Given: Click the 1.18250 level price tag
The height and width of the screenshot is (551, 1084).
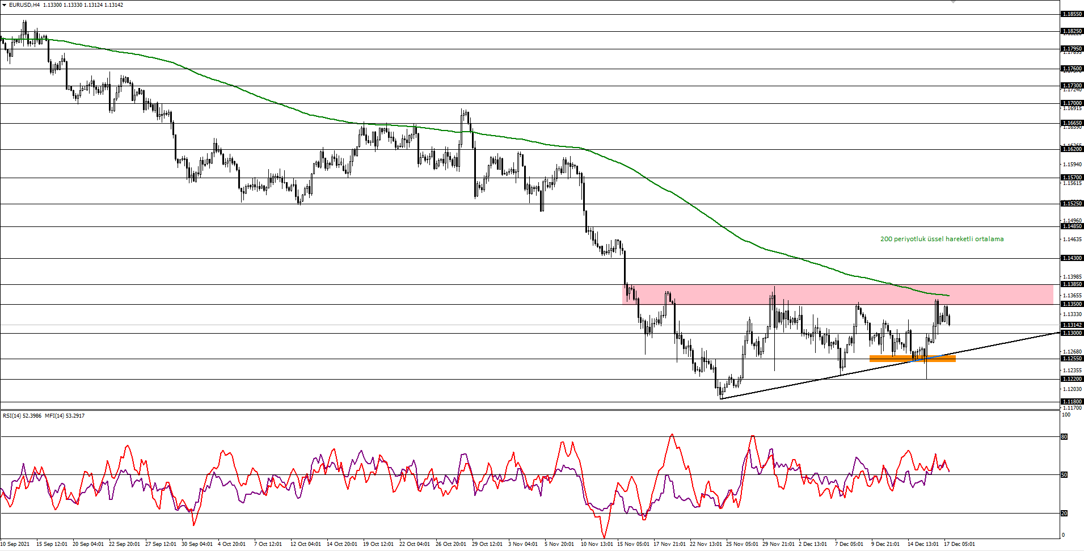Looking at the screenshot, I should 1072,31.
